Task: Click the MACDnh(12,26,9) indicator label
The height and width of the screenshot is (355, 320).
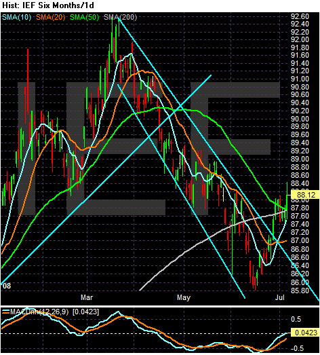Action: click(39, 312)
